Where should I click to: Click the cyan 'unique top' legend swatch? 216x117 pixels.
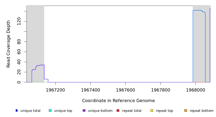(x=50, y=110)
